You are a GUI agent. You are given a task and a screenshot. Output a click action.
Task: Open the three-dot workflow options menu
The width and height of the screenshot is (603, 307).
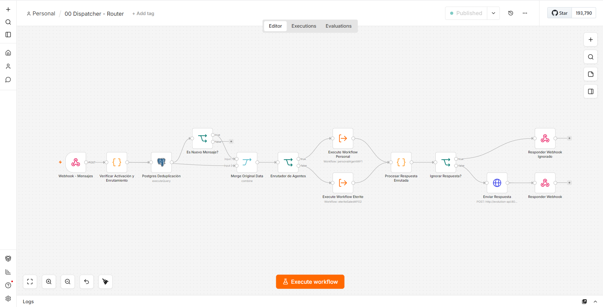point(525,13)
